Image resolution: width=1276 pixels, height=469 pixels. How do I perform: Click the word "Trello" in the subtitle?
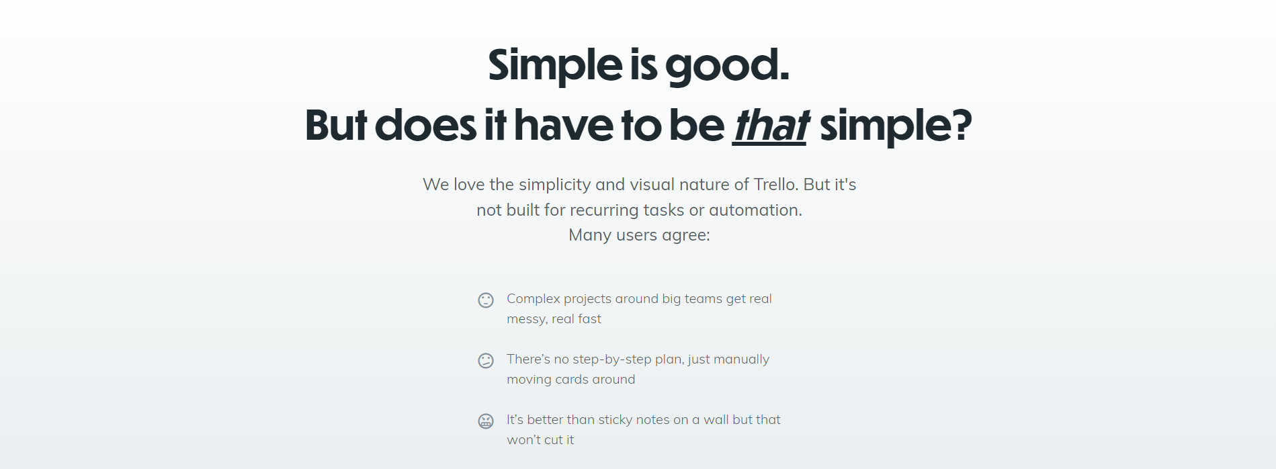[x=775, y=185]
